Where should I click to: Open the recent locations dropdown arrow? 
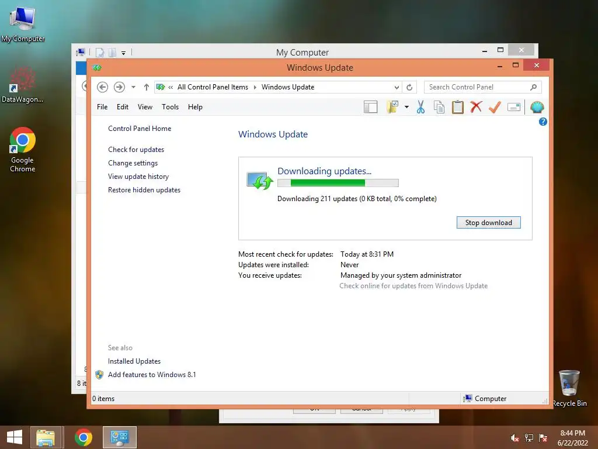tap(133, 87)
